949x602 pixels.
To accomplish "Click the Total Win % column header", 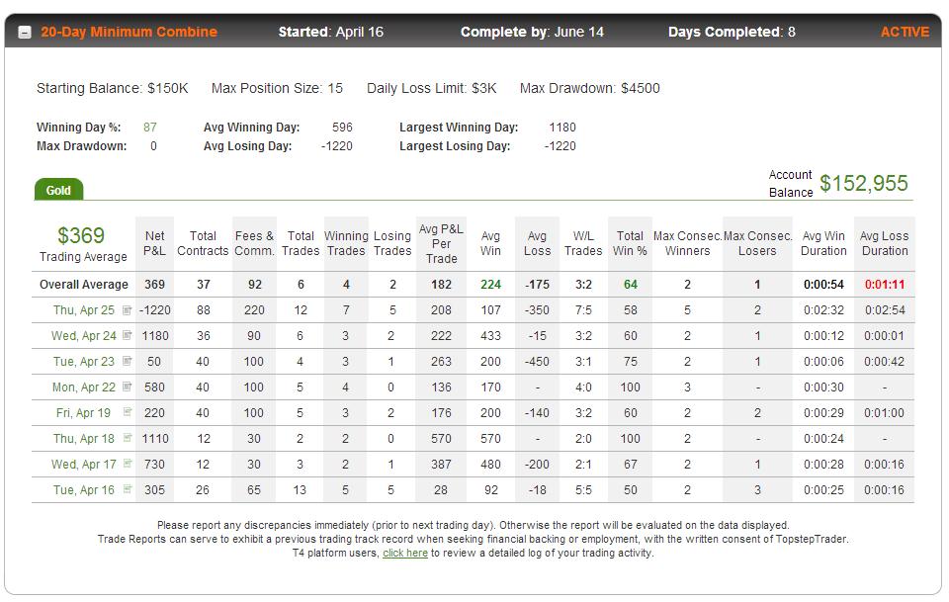I will click(630, 243).
